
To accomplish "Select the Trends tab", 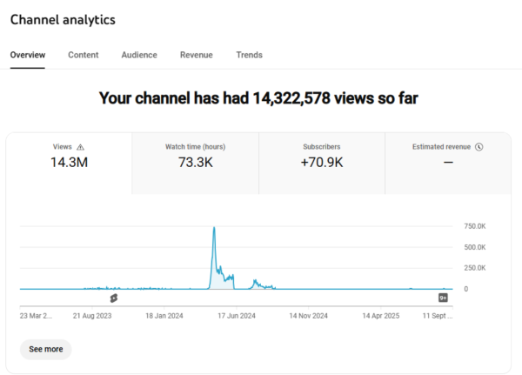I will point(249,55).
